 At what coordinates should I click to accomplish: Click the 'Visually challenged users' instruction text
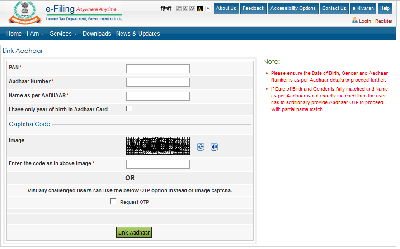130,190
